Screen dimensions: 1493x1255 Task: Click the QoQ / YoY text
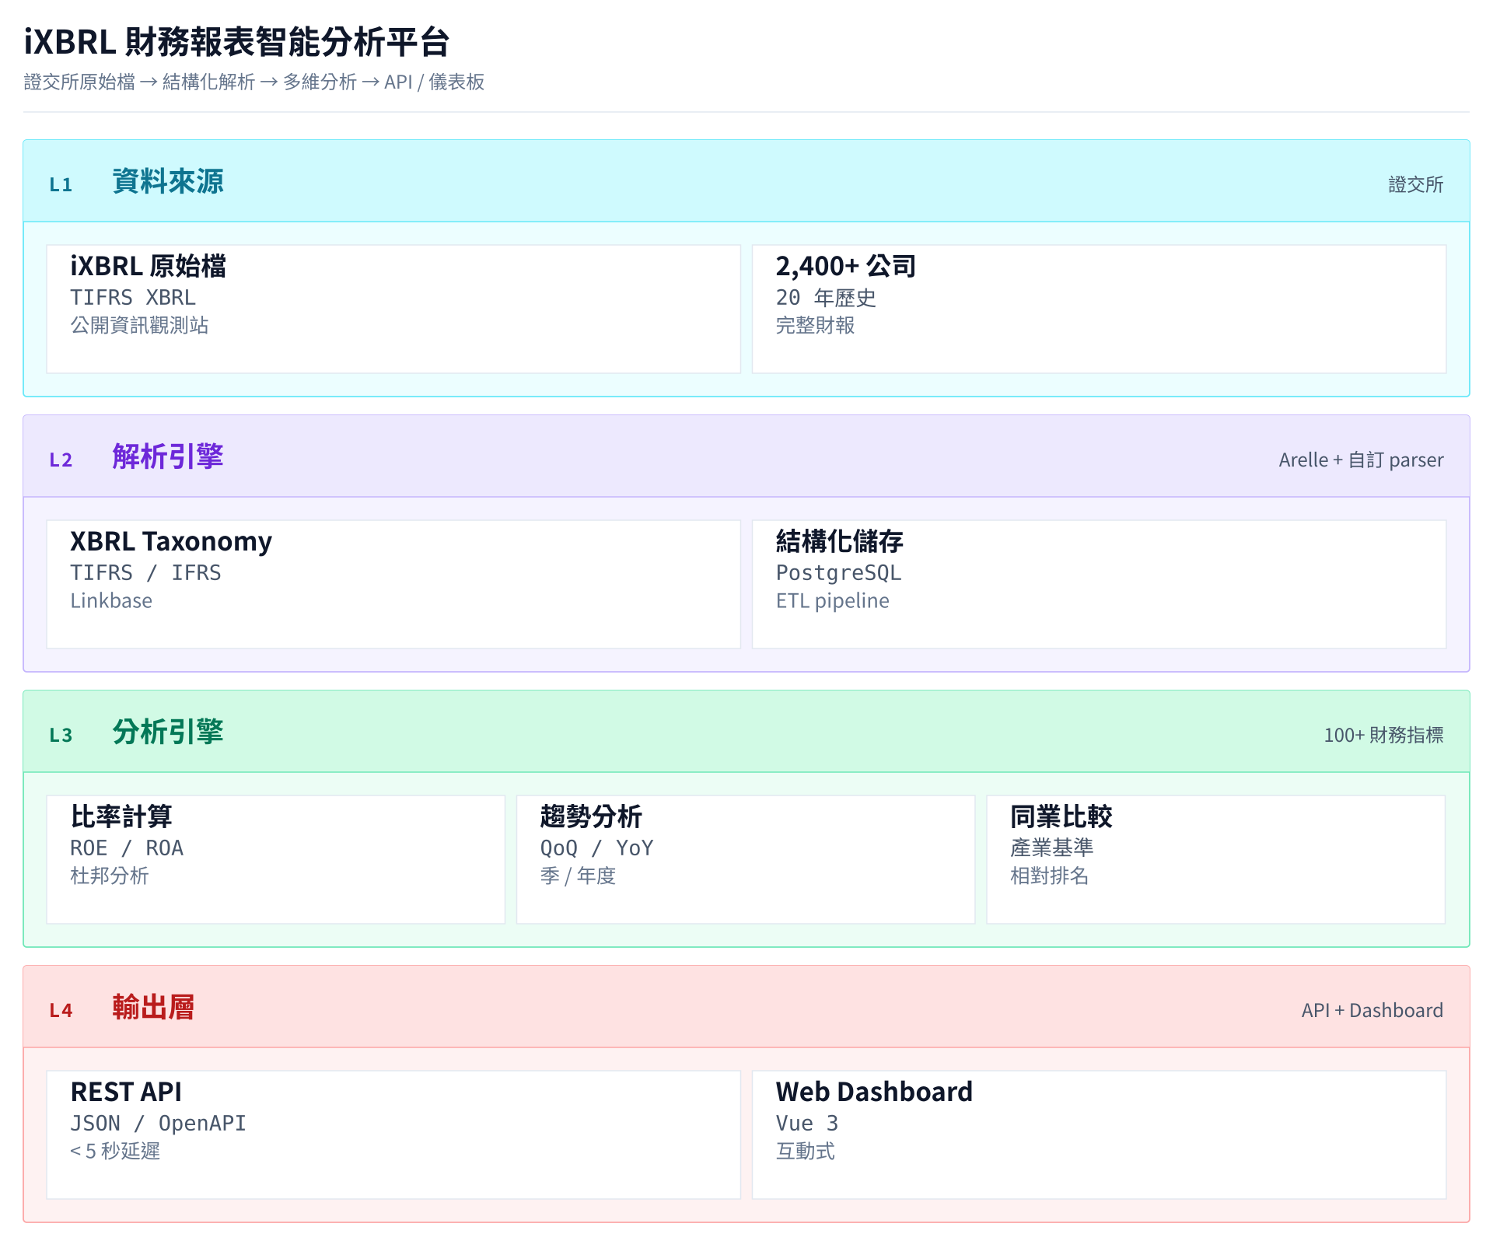tap(596, 848)
